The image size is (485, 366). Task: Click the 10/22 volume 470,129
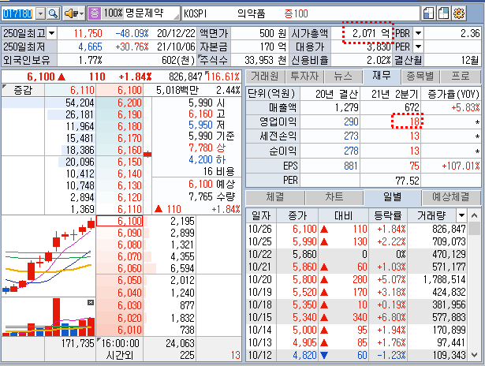pos(449,254)
